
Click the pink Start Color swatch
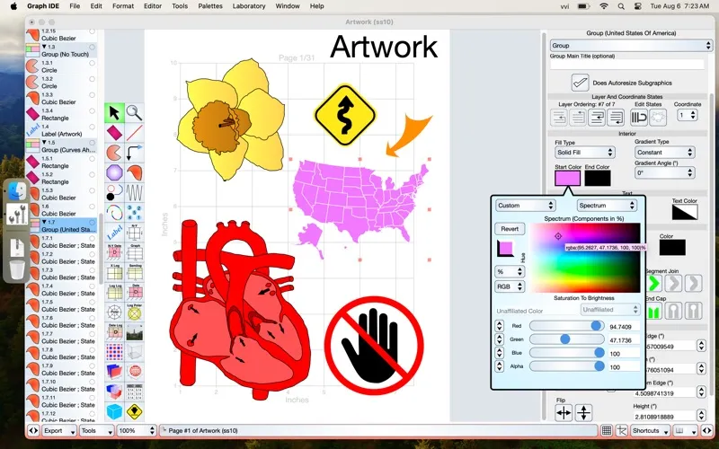[567, 178]
